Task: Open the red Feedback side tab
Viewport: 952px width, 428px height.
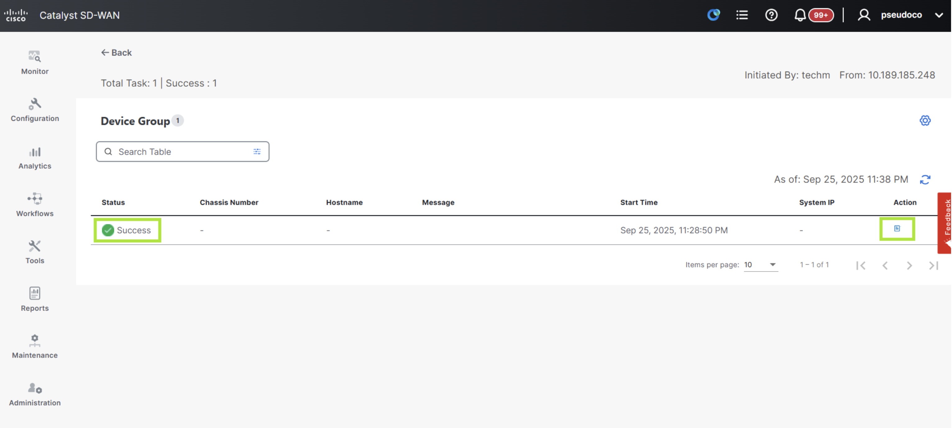Action: 945,223
